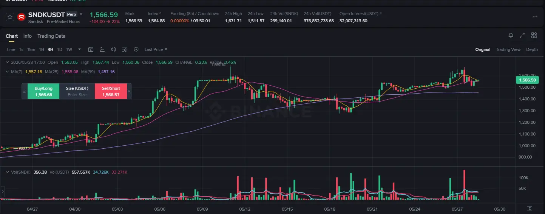The image size is (545, 214).
Task: Click the Sell/Short 1,566.57 button
Action: click(x=111, y=91)
